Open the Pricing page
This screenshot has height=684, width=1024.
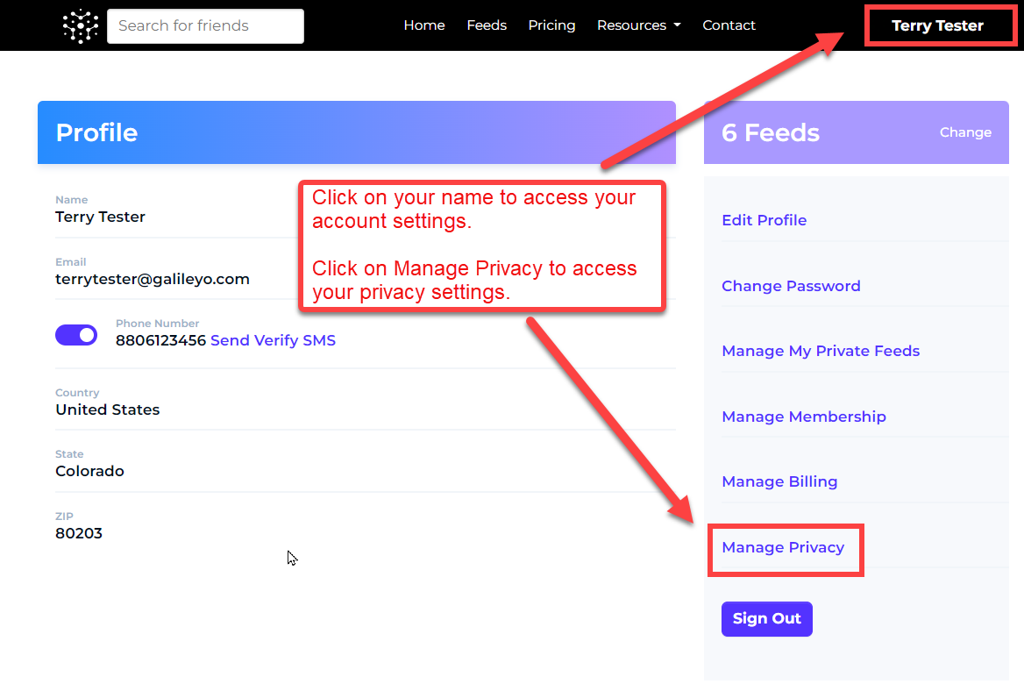(551, 25)
